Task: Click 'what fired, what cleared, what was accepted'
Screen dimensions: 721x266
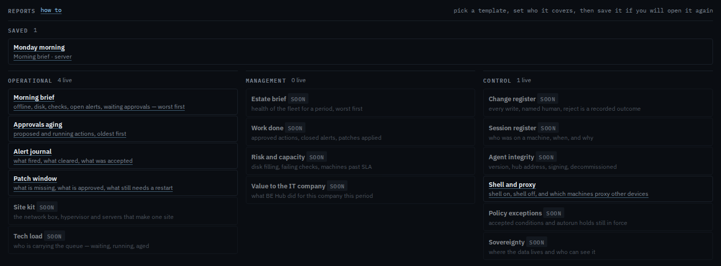Action: (x=73, y=161)
